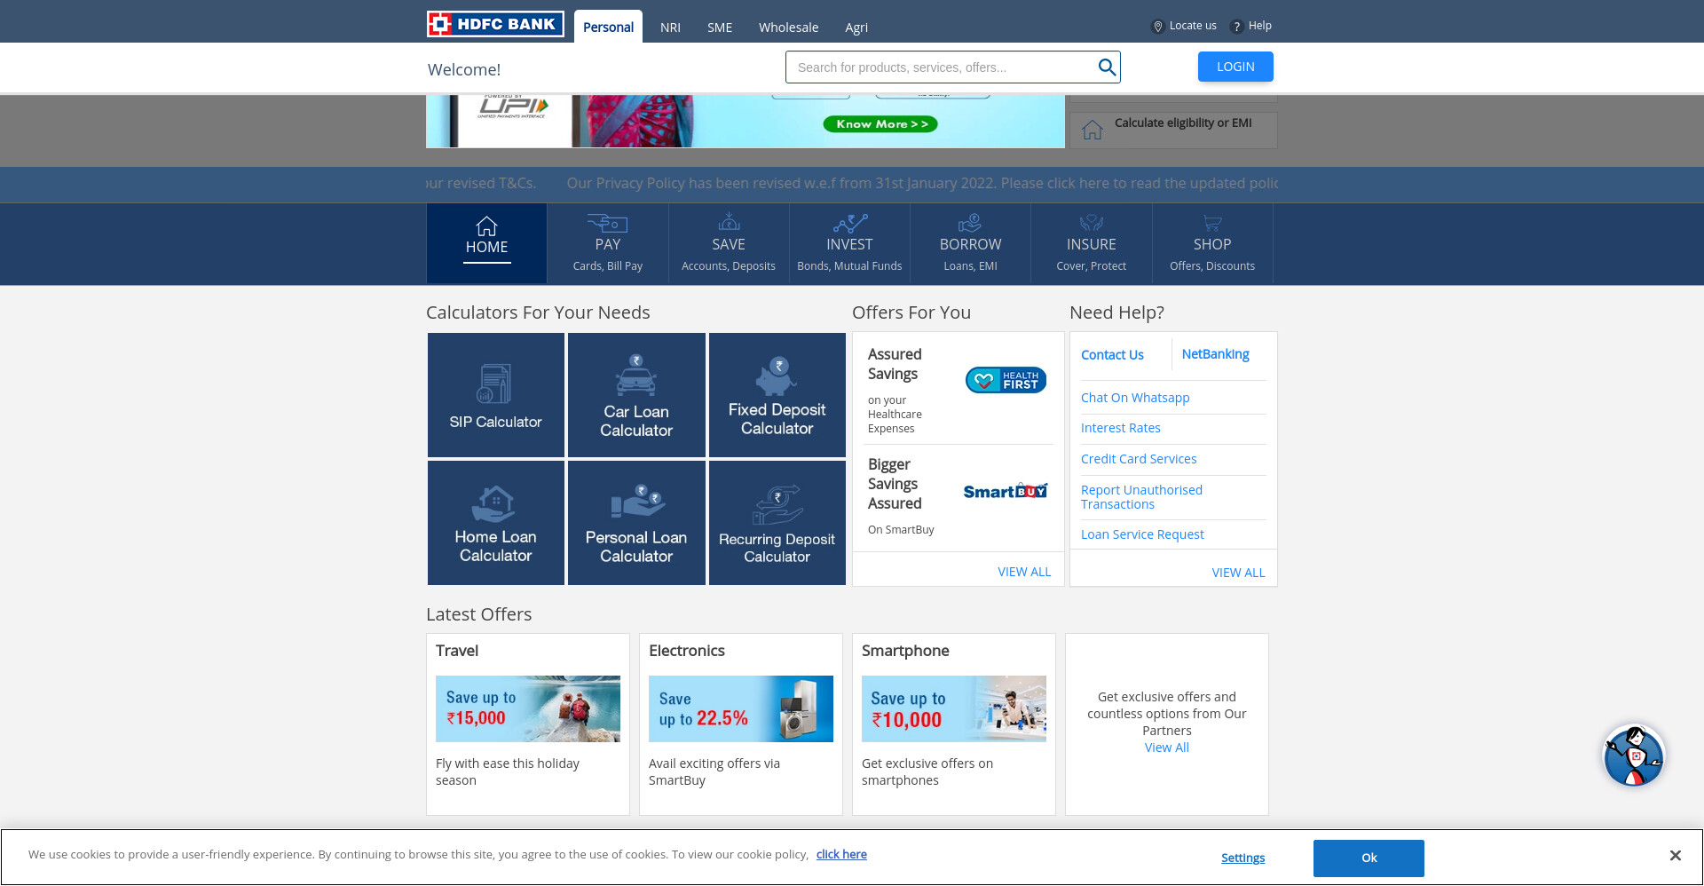Click VIEW ALL under Need Help
The image size is (1704, 886).
pyautogui.click(x=1238, y=573)
